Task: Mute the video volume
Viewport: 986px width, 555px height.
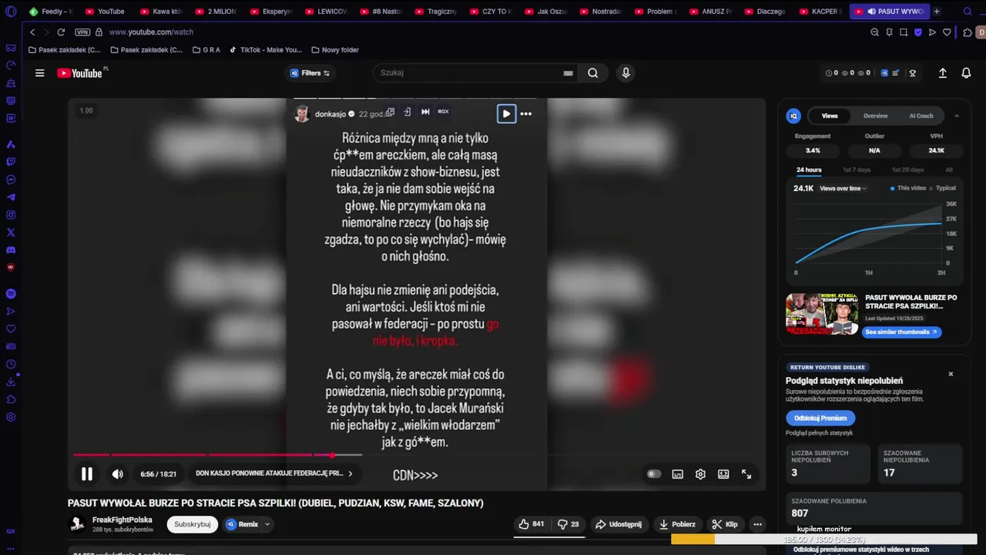Action: pos(117,474)
